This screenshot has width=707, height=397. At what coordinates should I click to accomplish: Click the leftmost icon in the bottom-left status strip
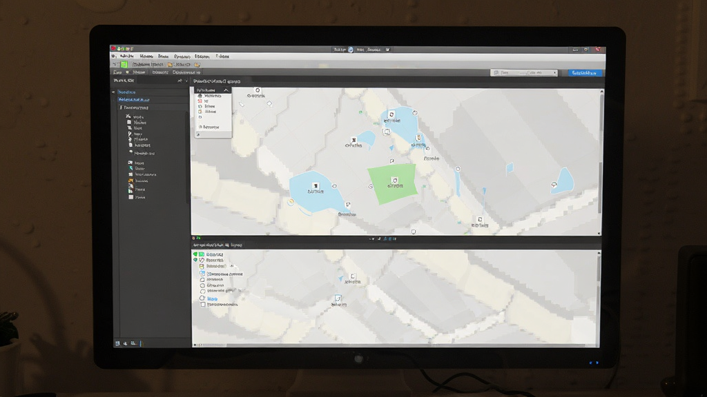[x=117, y=343]
